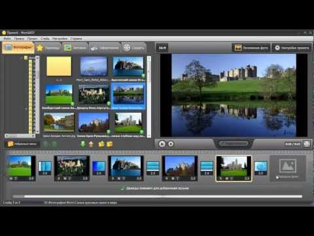
Task: Switch to the Оформление tab
Action: [x=105, y=48]
